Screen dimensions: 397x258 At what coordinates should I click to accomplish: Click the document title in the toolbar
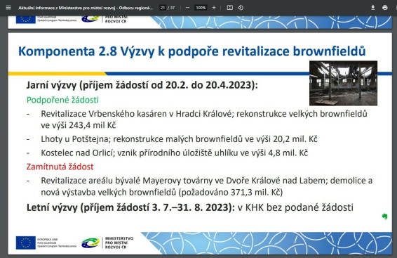point(86,8)
